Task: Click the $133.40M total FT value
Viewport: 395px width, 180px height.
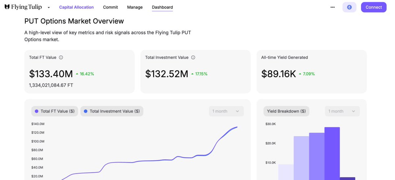Action: pos(51,74)
